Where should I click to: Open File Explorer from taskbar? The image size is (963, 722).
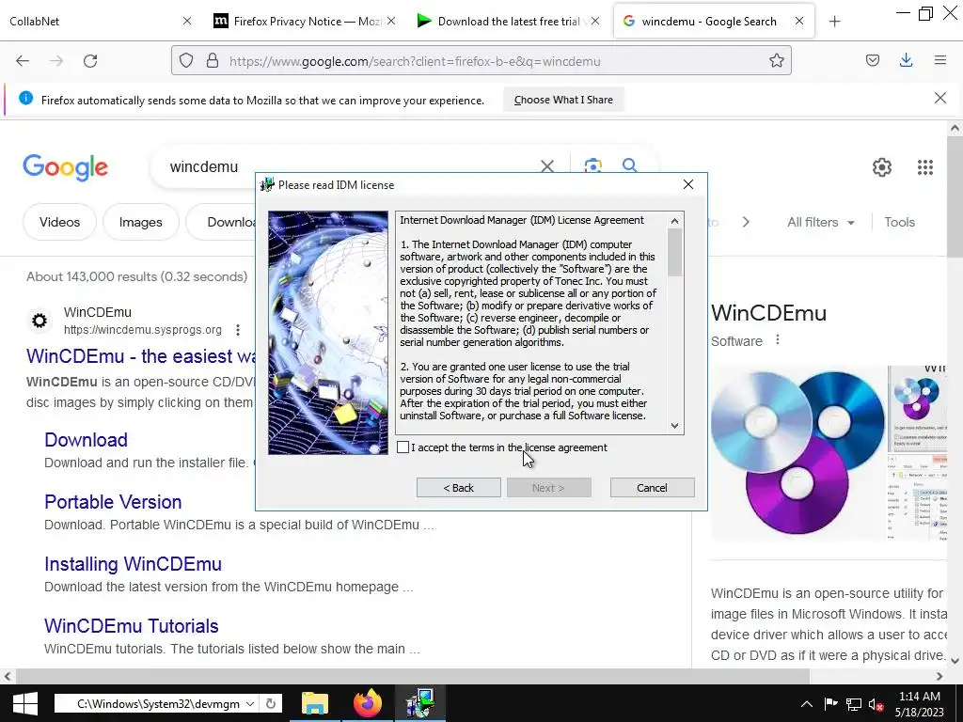(x=315, y=703)
